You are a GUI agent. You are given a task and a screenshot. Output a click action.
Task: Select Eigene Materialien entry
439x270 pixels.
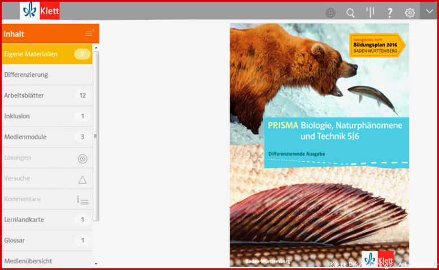point(47,54)
